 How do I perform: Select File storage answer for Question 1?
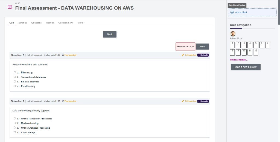pyautogui.click(x=15, y=72)
